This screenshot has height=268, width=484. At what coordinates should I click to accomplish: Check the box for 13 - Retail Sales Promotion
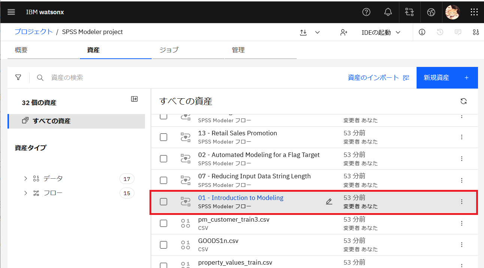163,137
